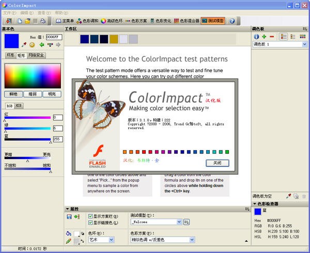Screen dimensions: 310x253
Task: Open the list button next to 测试模型 dropdown
Action: [x=186, y=222]
